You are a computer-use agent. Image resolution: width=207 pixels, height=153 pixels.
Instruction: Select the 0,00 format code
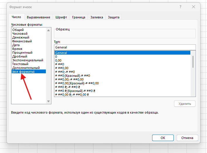point(58,60)
